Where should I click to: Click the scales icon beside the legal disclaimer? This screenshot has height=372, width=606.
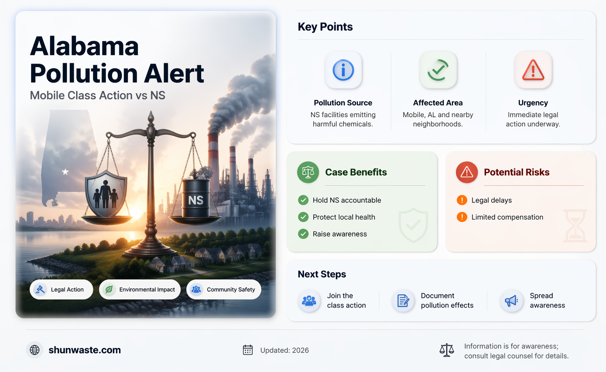[447, 350]
